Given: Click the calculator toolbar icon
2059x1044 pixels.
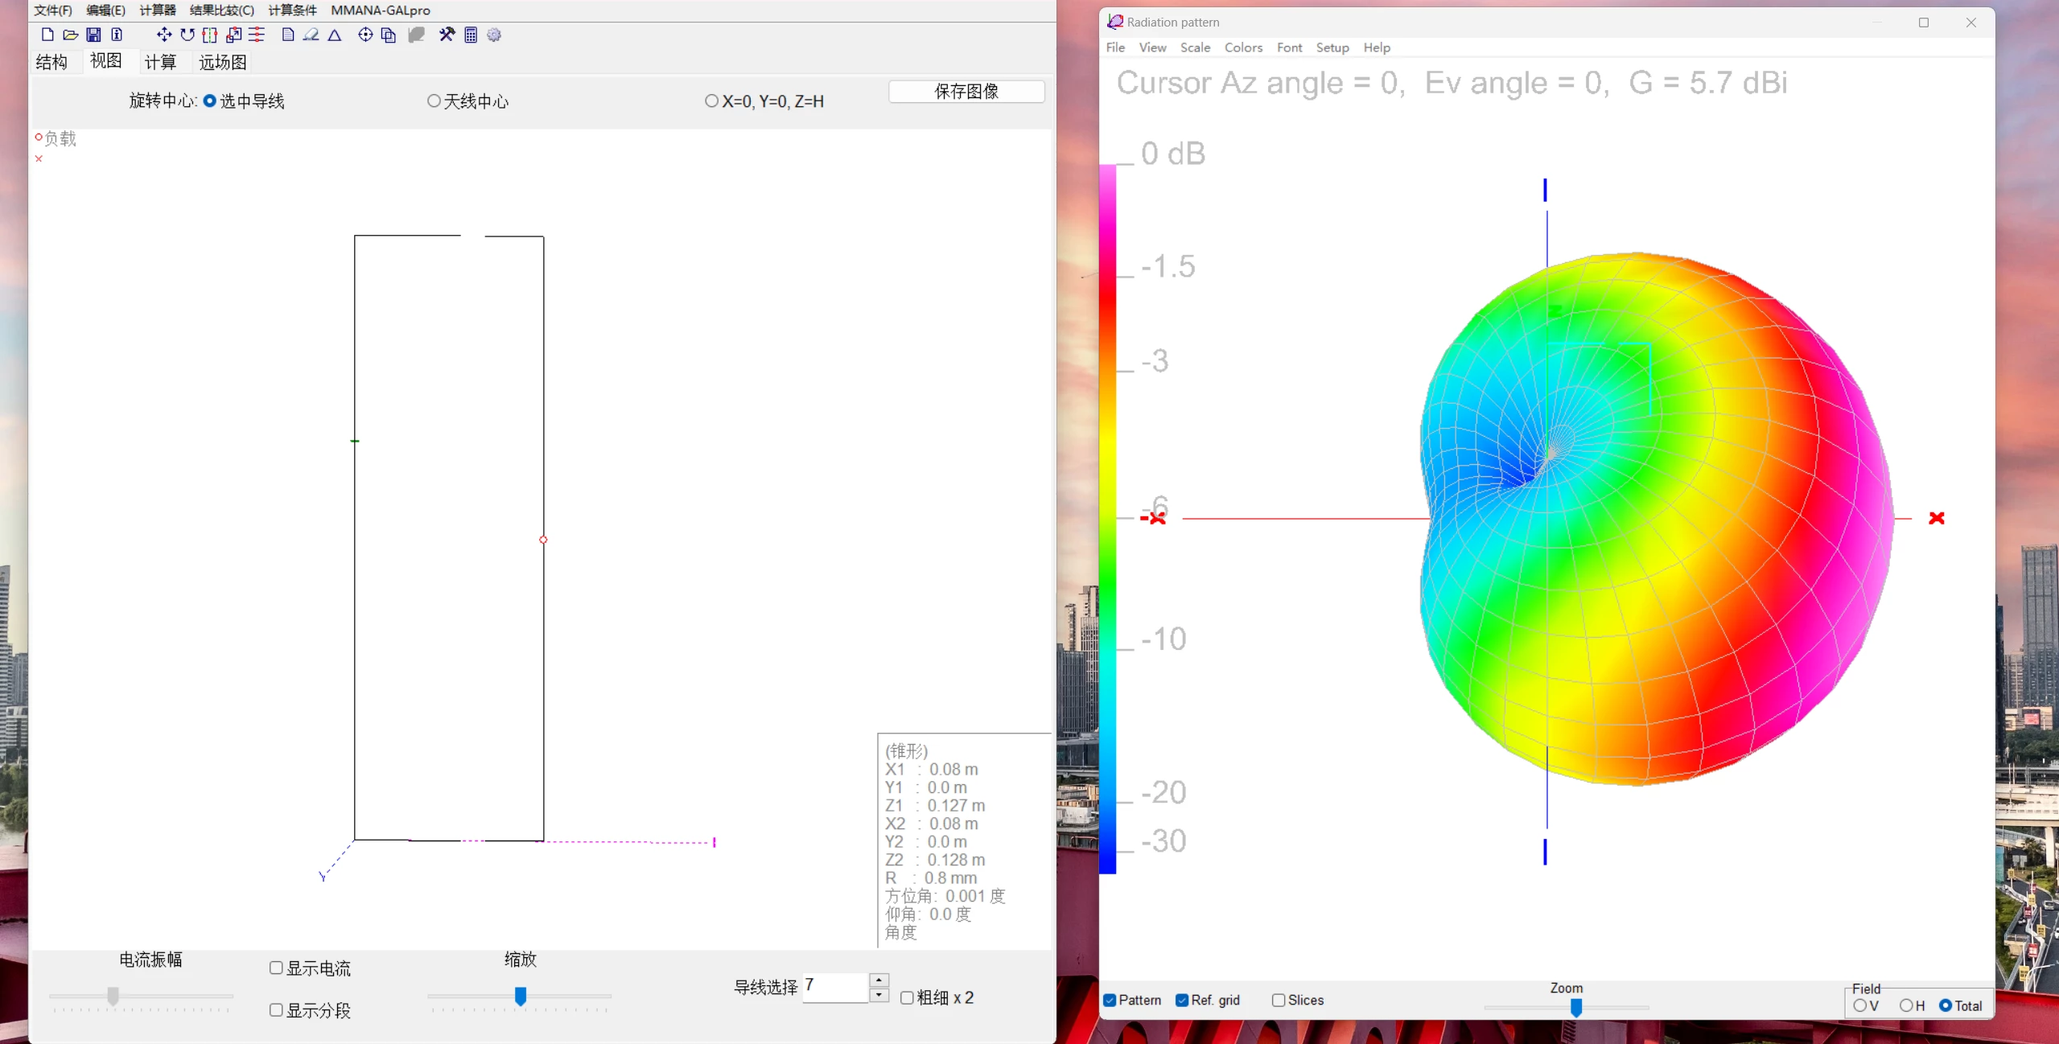Looking at the screenshot, I should click(x=471, y=35).
